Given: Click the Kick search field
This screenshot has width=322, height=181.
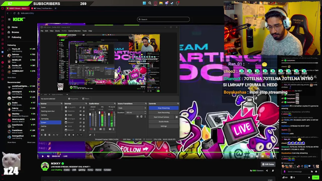Looking at the screenshot, I should [x=164, y=19].
